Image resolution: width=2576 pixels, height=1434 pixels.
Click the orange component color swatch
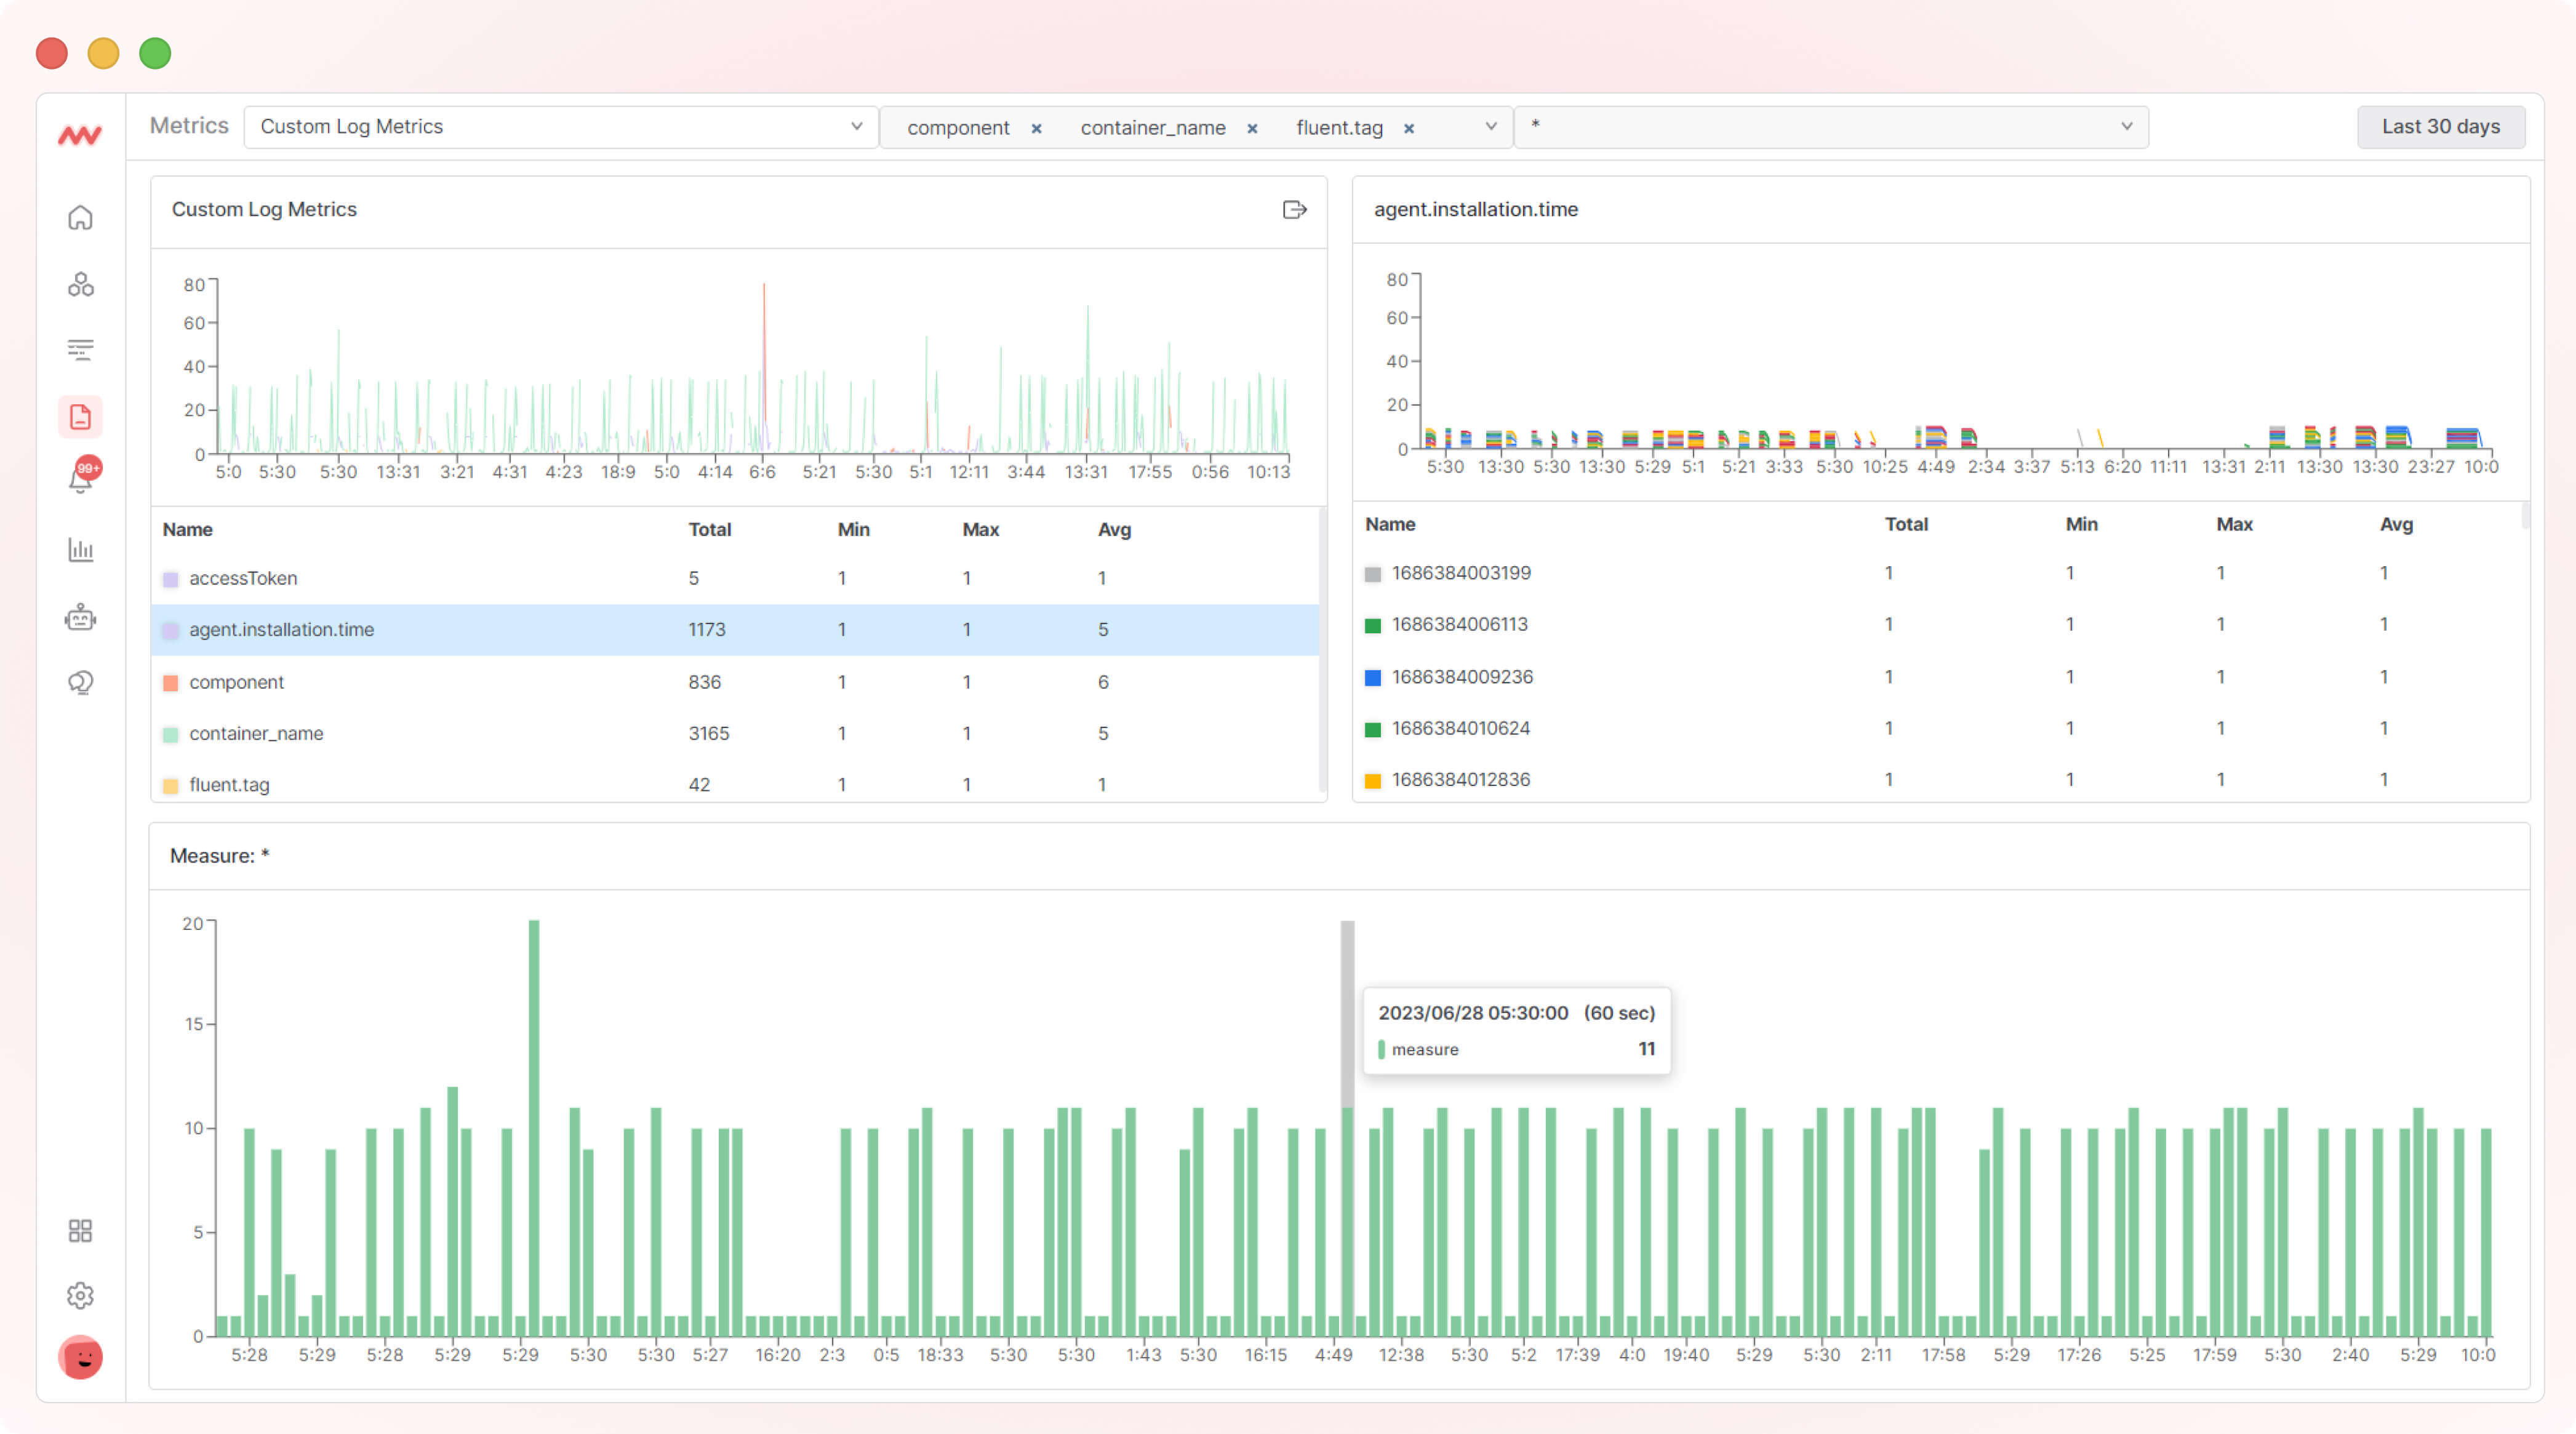pos(170,682)
